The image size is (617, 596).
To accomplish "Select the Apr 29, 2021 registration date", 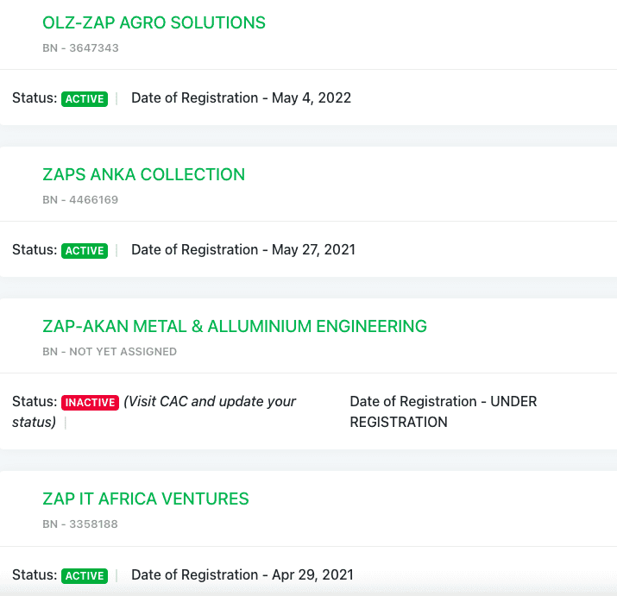I will pos(242,575).
